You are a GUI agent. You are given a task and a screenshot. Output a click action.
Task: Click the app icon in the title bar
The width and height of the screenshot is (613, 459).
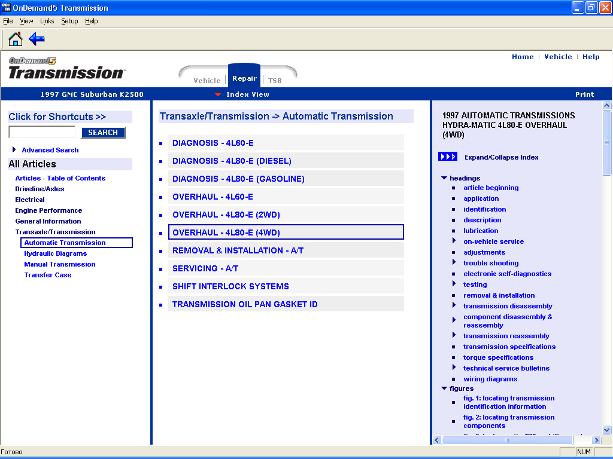[x=6, y=7]
